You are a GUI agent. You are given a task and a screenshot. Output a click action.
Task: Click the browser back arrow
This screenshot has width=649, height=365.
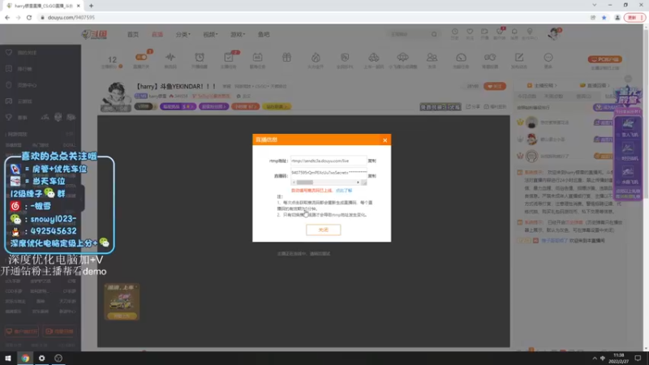coord(7,17)
